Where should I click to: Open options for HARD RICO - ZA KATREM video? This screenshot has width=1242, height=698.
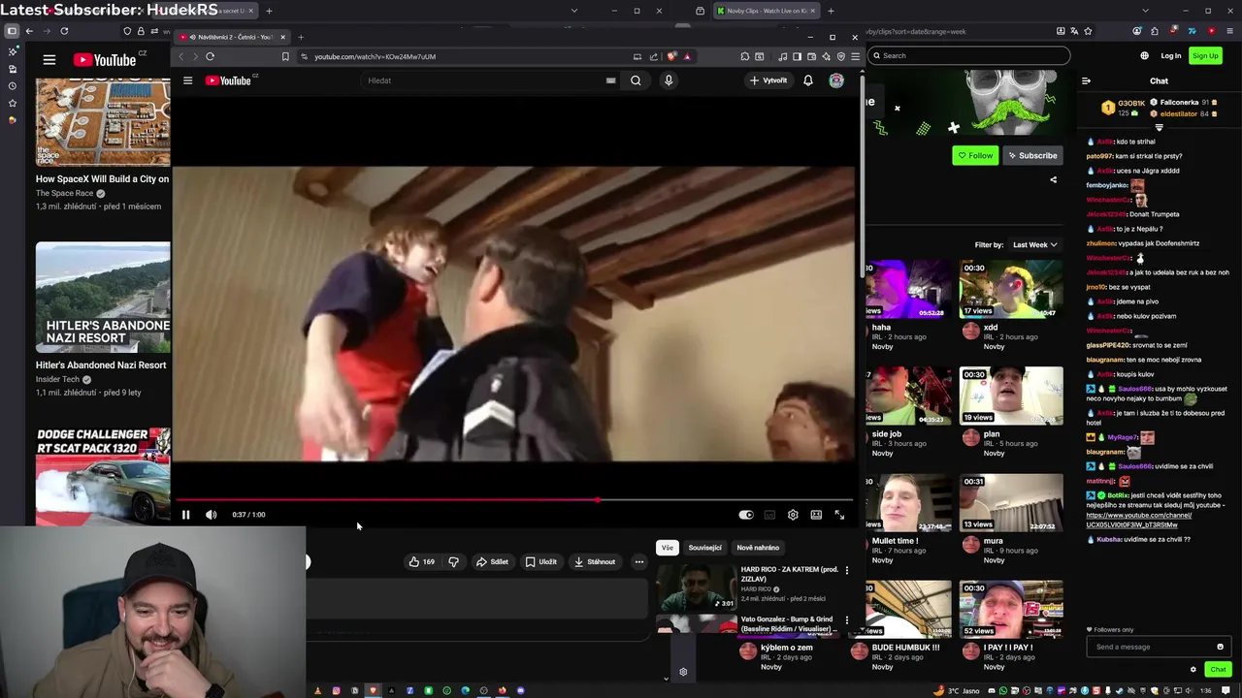tap(846, 570)
